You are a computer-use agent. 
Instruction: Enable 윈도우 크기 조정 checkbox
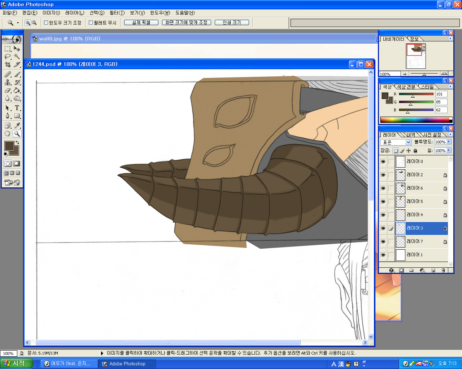46,22
